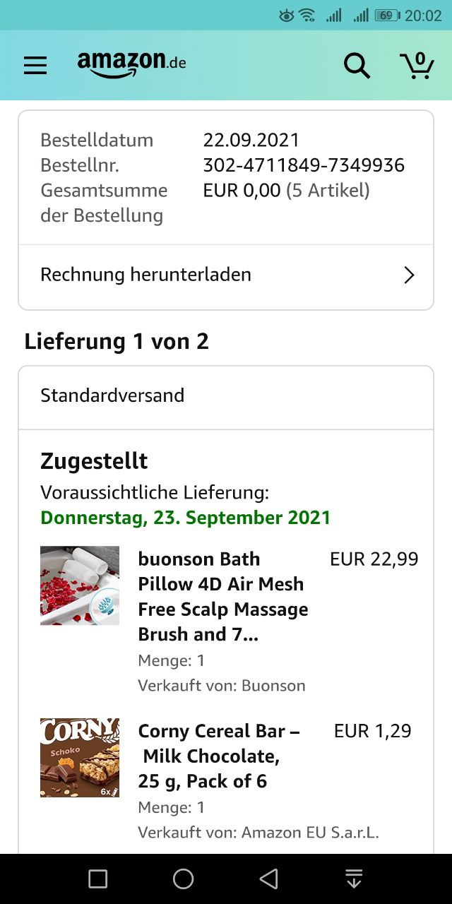452x904 pixels.
Task: Tap the EUR 22,99 price
Action: [x=374, y=559]
